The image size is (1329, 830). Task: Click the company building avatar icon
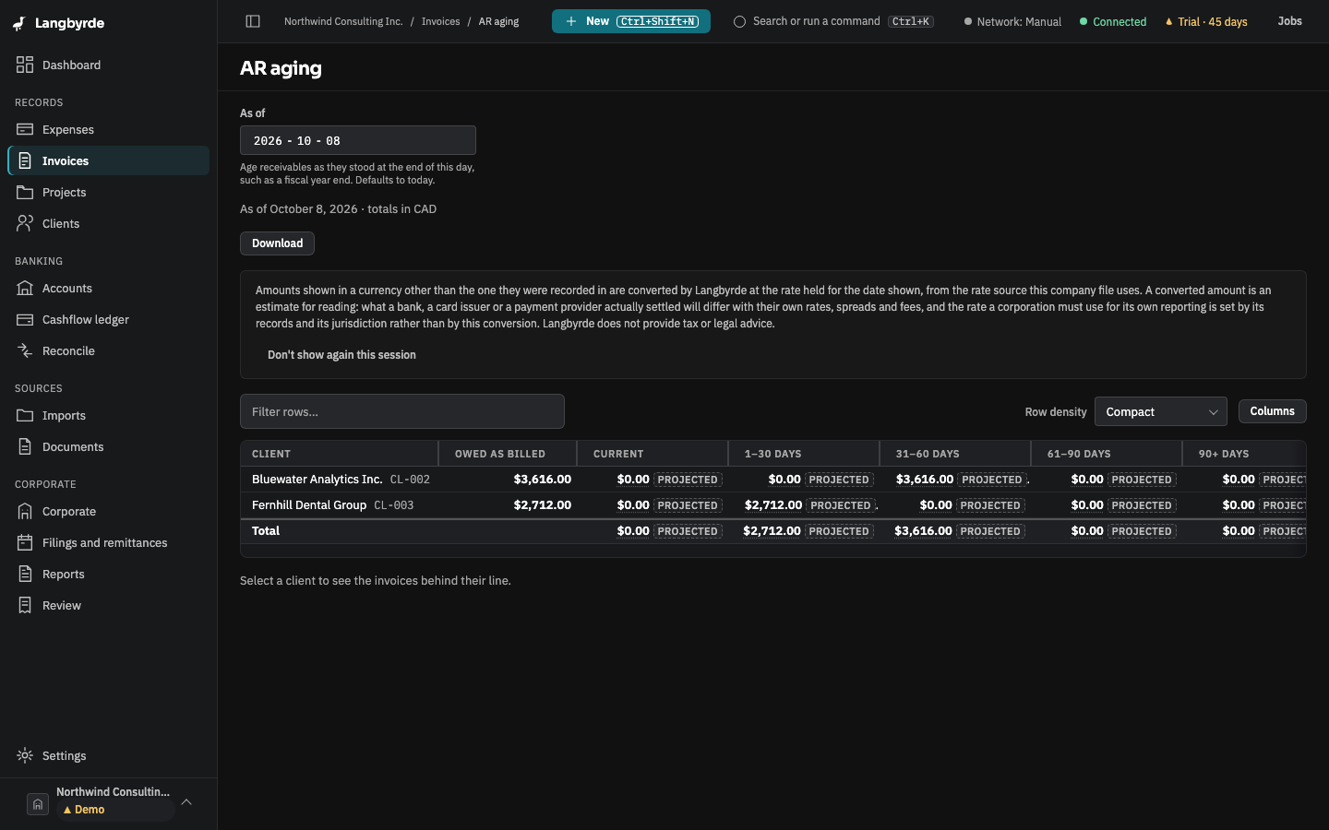38,804
